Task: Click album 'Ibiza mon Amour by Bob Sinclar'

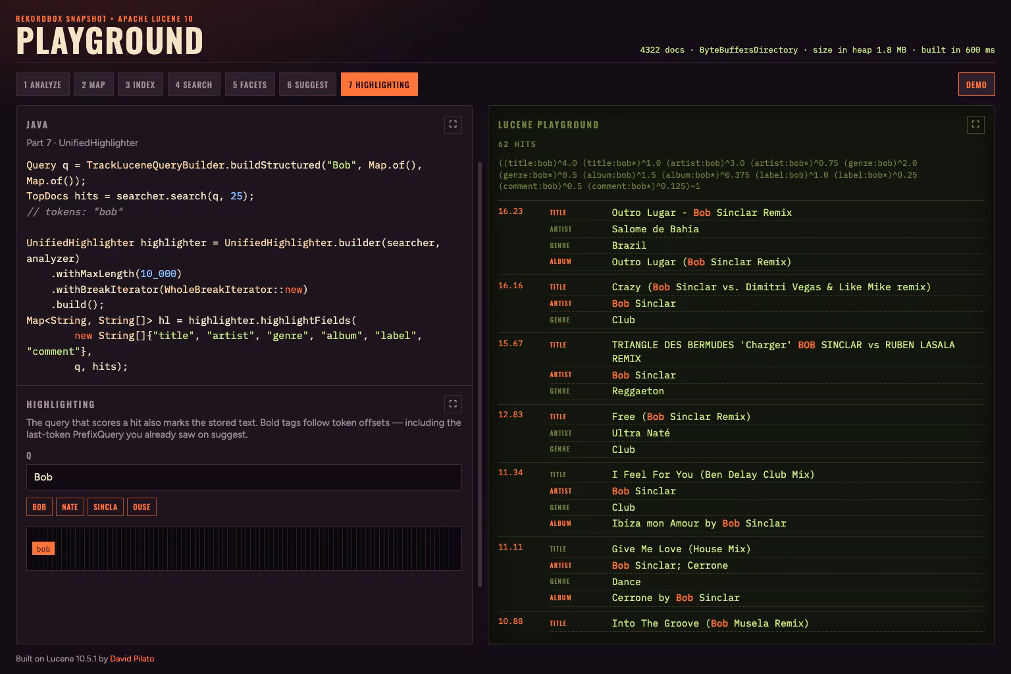Action: coord(699,523)
